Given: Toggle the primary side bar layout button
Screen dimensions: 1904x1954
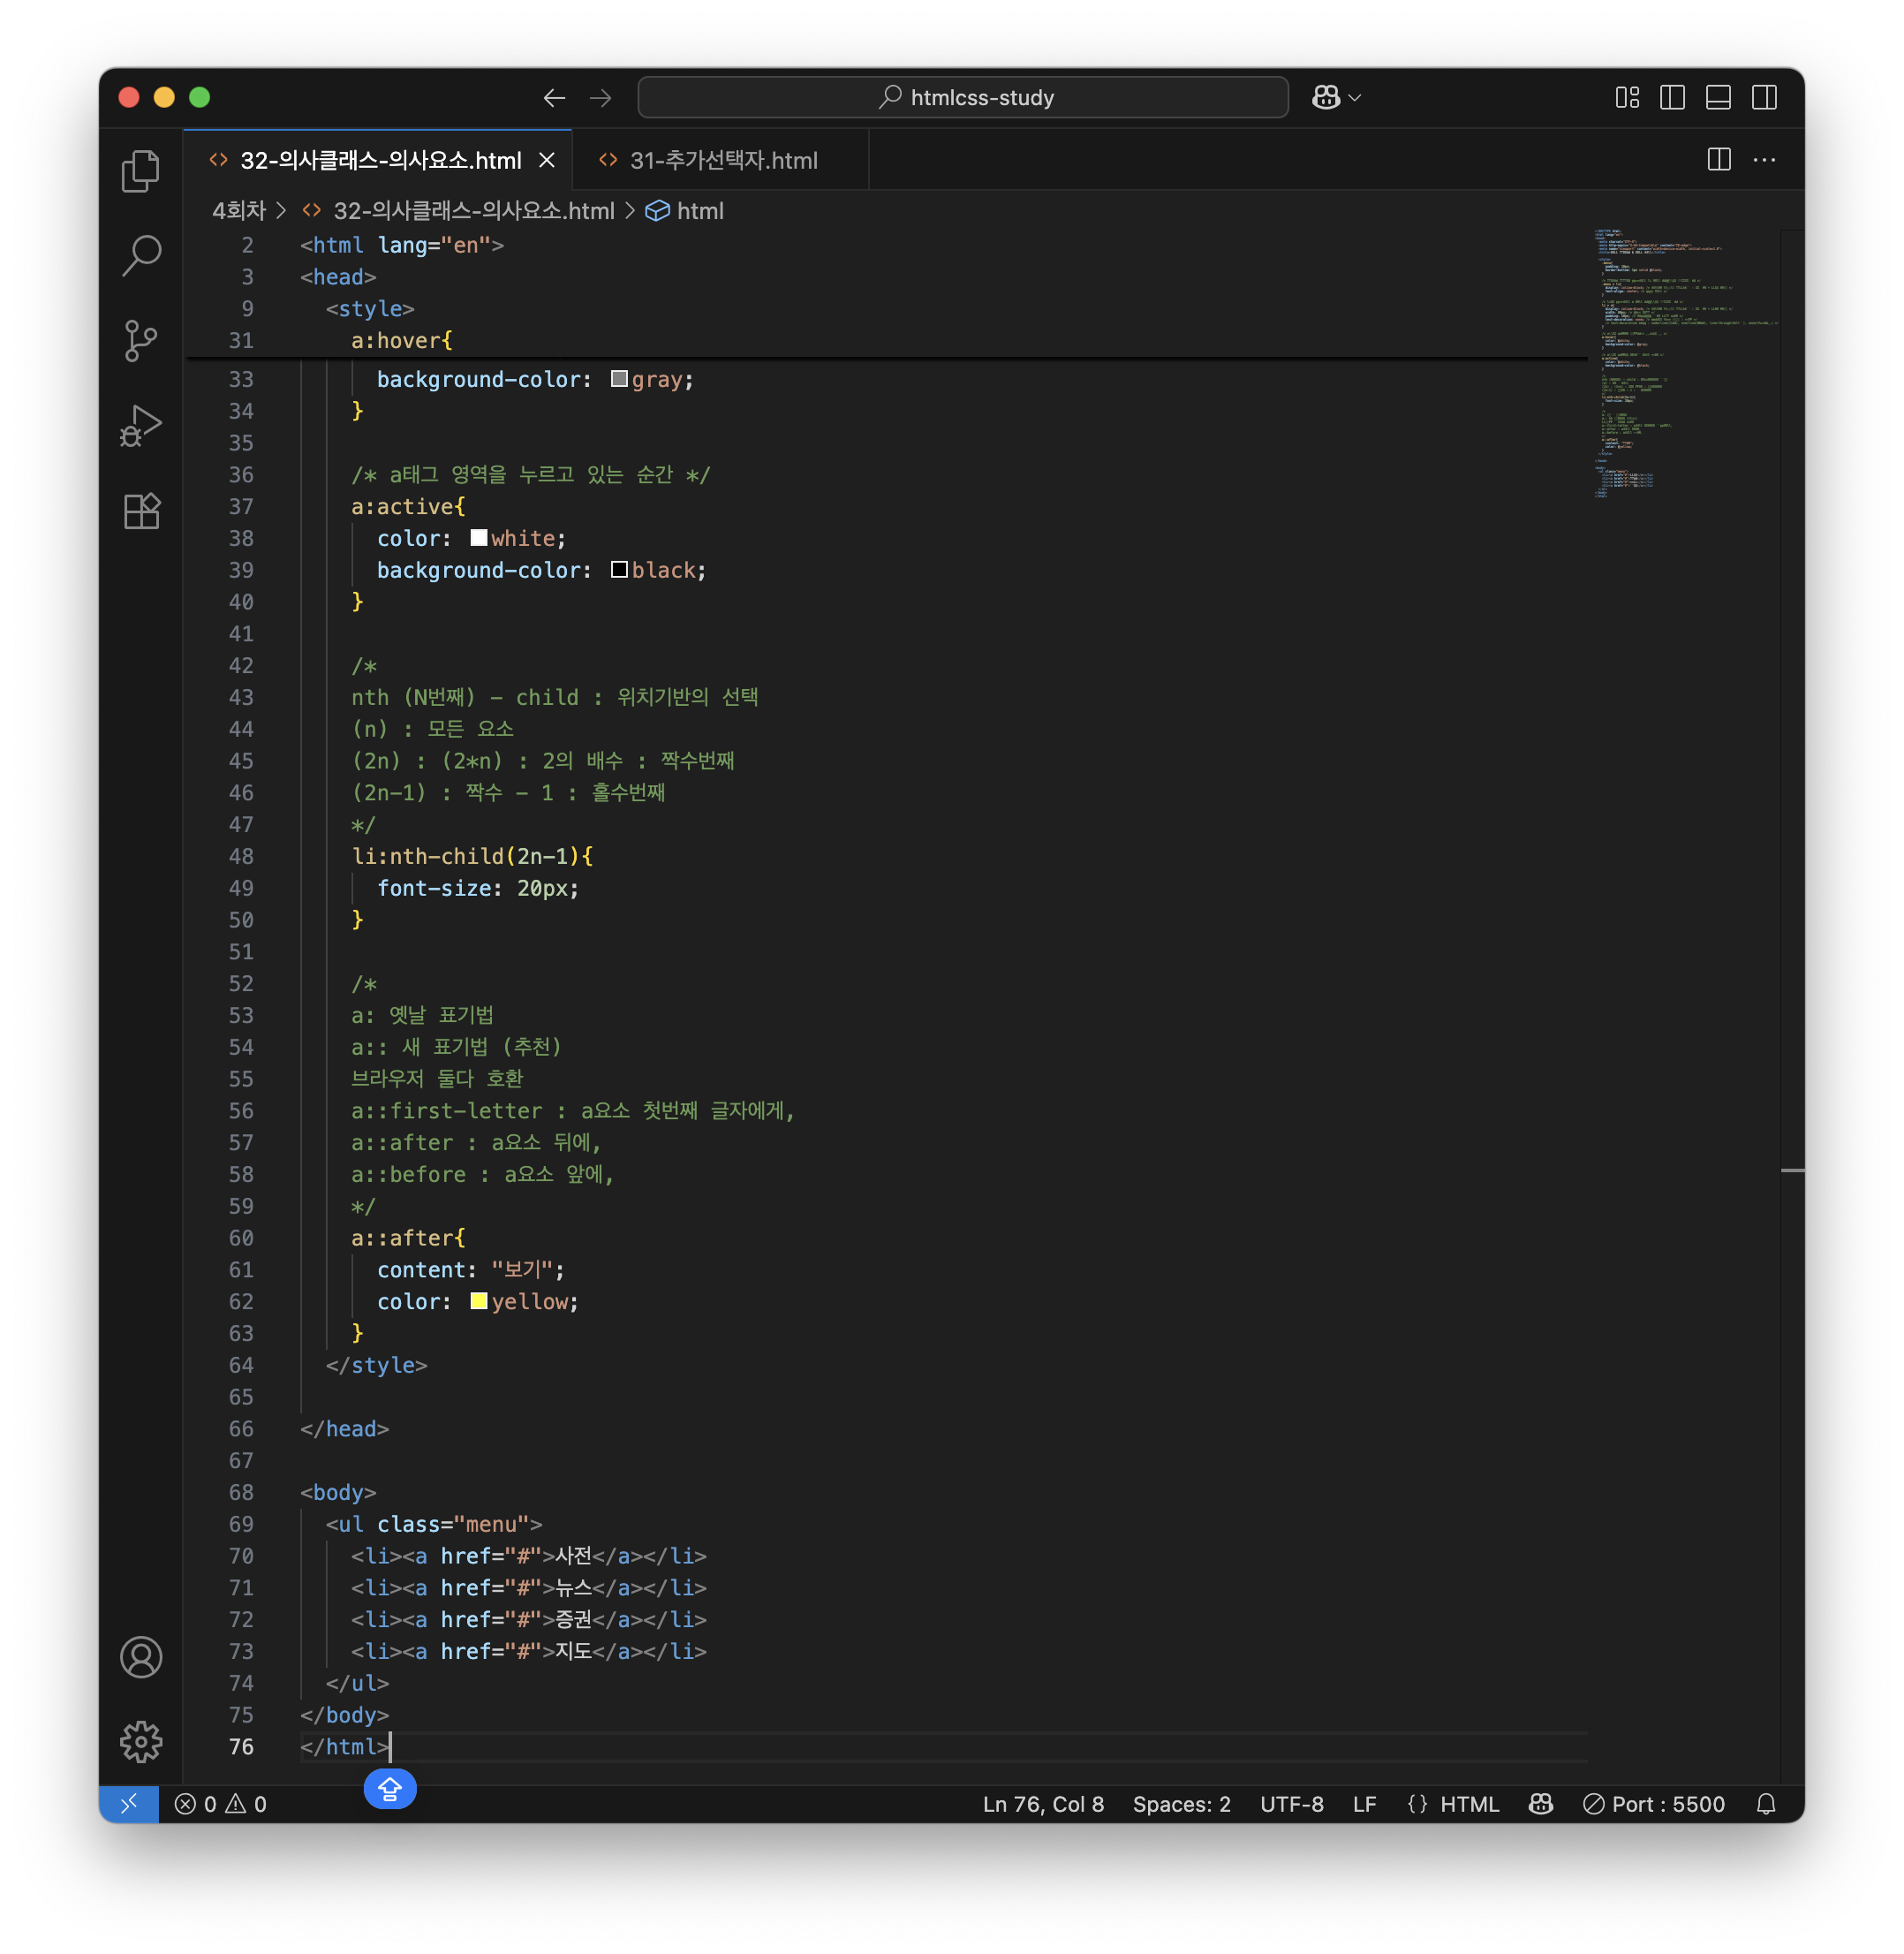Looking at the screenshot, I should (1672, 97).
